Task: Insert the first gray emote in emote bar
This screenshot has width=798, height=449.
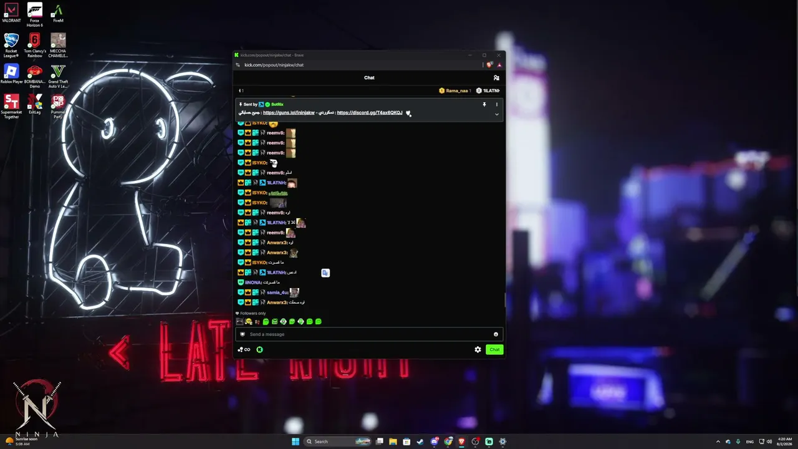Action: click(239, 322)
